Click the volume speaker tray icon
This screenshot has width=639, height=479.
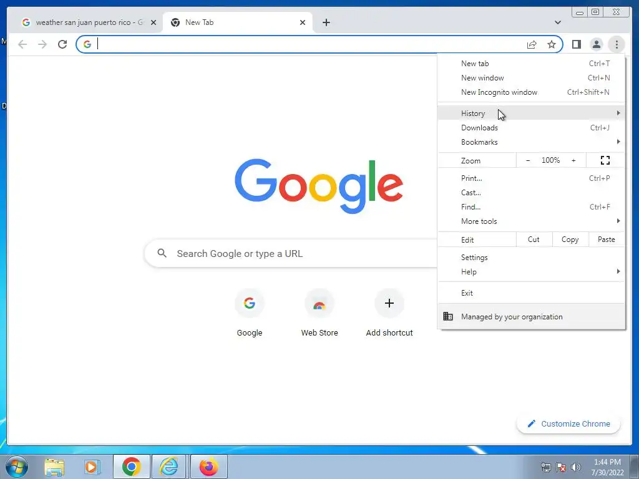575,467
